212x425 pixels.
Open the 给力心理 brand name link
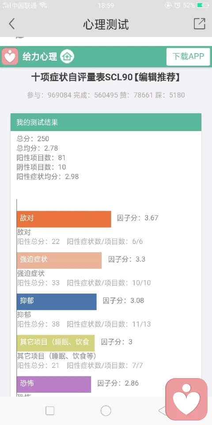(x=40, y=57)
